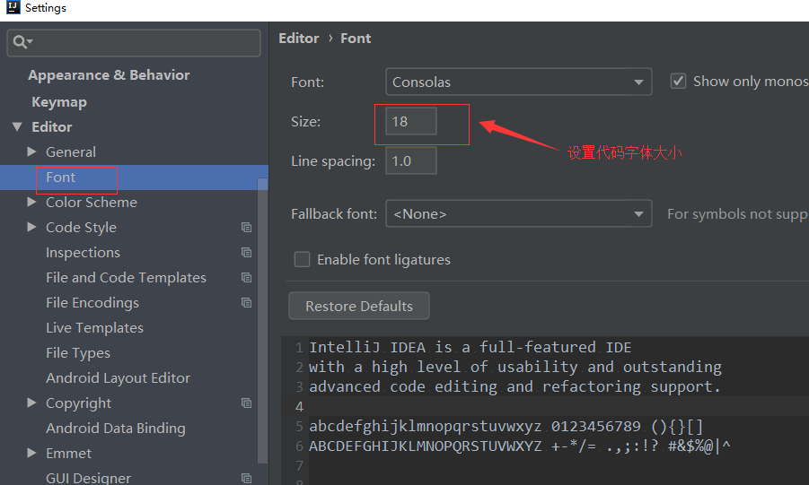Click the project-level icon beside Copyright
This screenshot has height=485, width=809.
(x=246, y=403)
